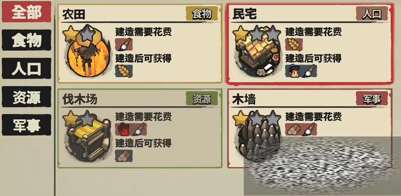Tap the wood logs reward icon in 伐木场
401x196 pixels.
coord(124,156)
